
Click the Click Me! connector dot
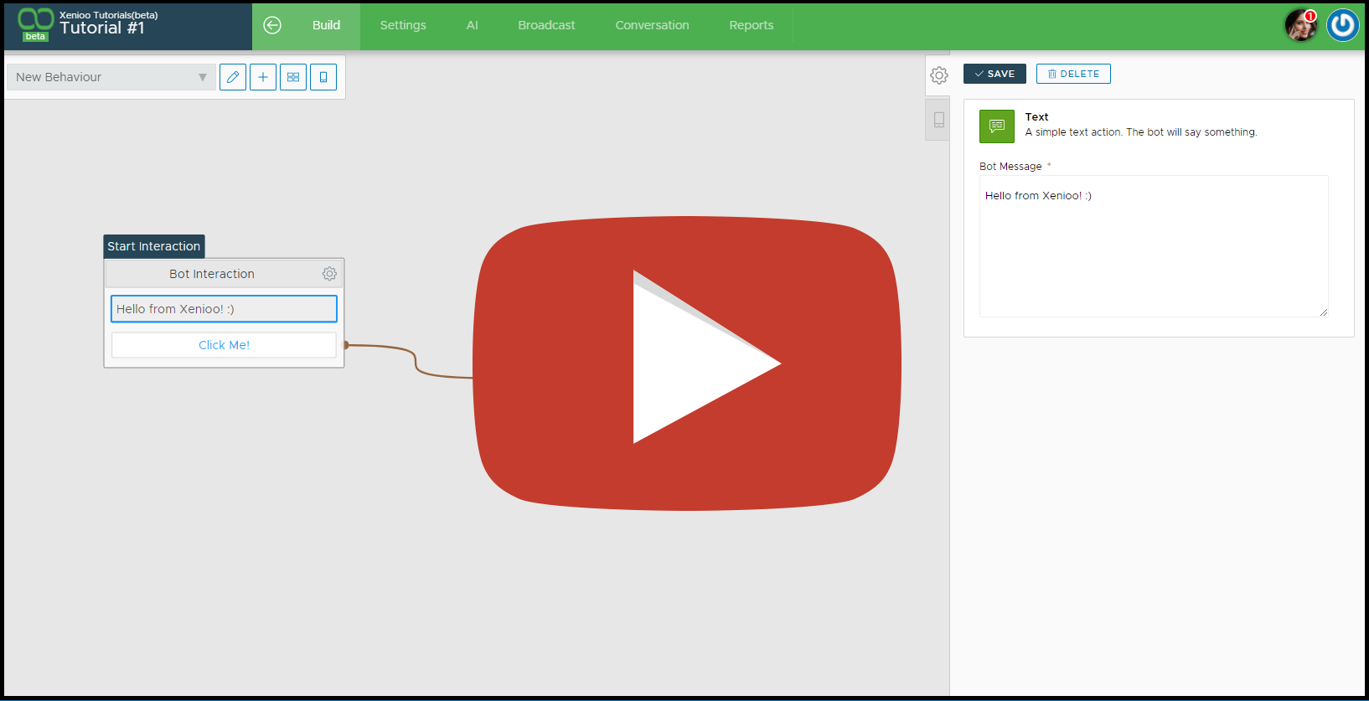click(x=346, y=345)
